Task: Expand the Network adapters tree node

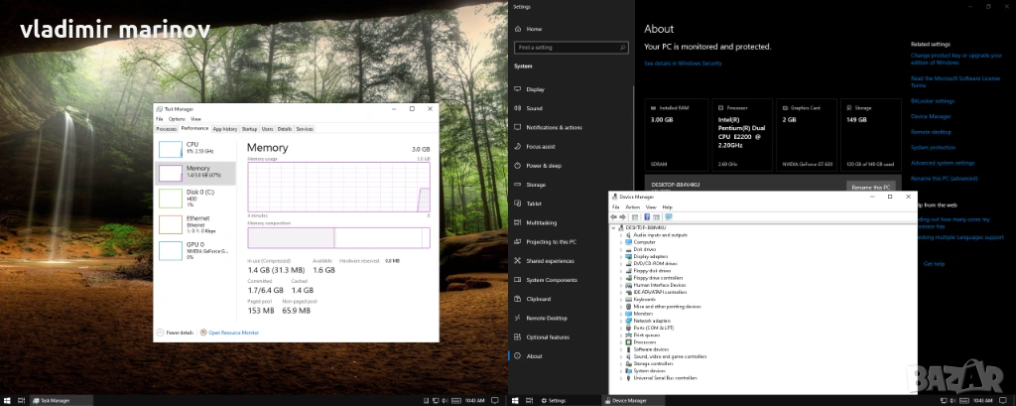Action: [622, 321]
